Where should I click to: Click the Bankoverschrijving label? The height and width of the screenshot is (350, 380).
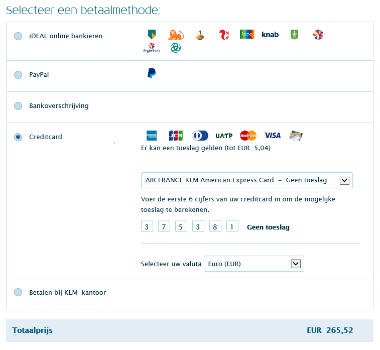click(x=59, y=106)
